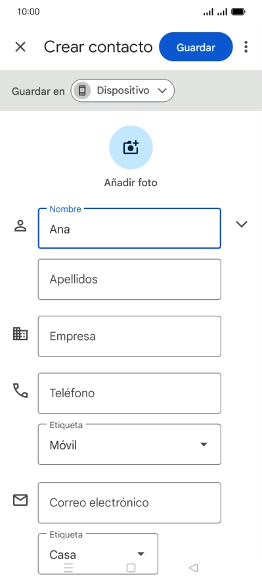This screenshot has width=262, height=584.
Task: Tap the camera add photo icon
Action: point(131,147)
